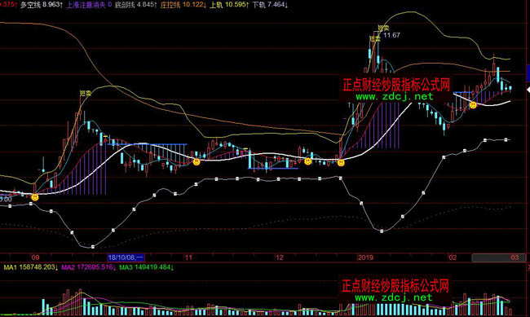The height and width of the screenshot is (317, 530).
Task: Click the smiley signal in mid-December
Action: point(307,161)
